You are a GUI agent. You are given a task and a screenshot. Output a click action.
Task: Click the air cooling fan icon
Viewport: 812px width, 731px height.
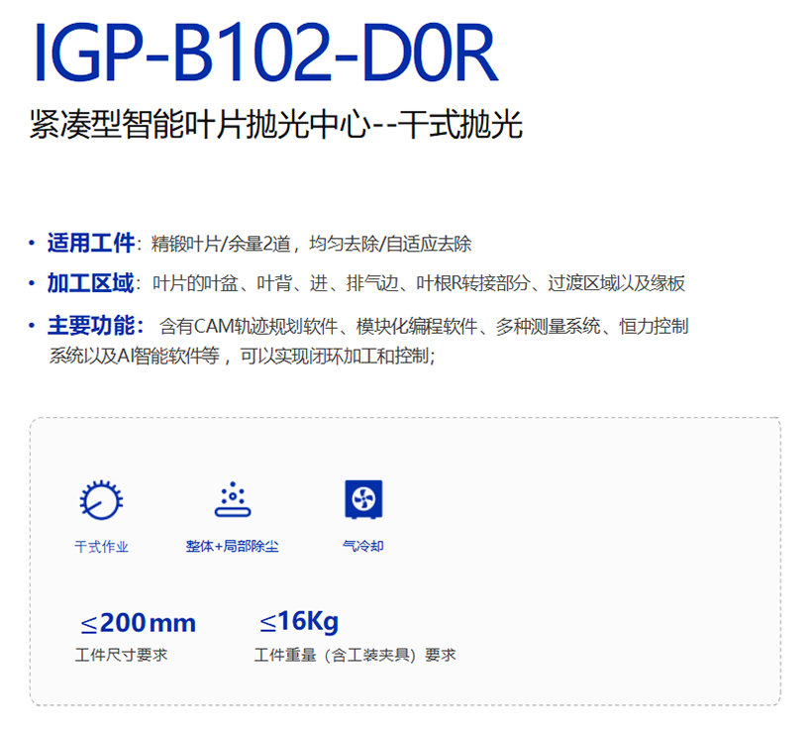tap(363, 499)
